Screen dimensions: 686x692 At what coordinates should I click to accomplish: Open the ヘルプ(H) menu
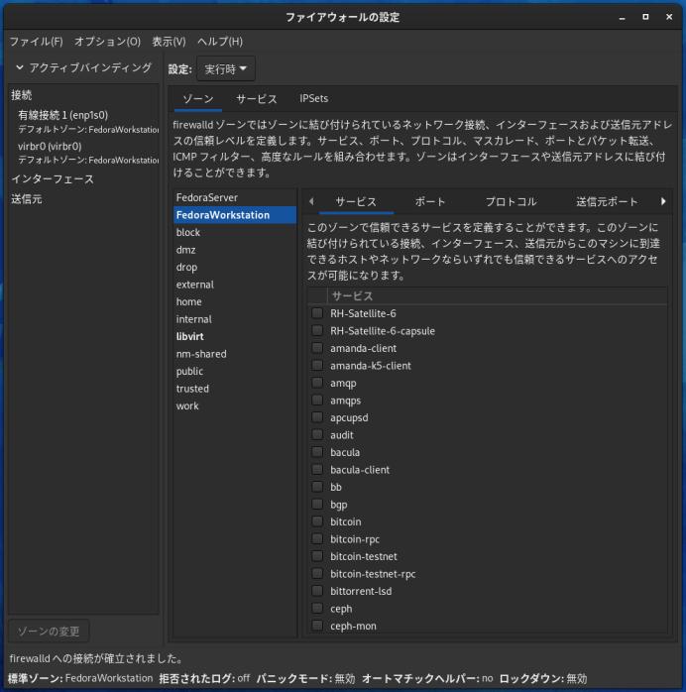click(220, 42)
